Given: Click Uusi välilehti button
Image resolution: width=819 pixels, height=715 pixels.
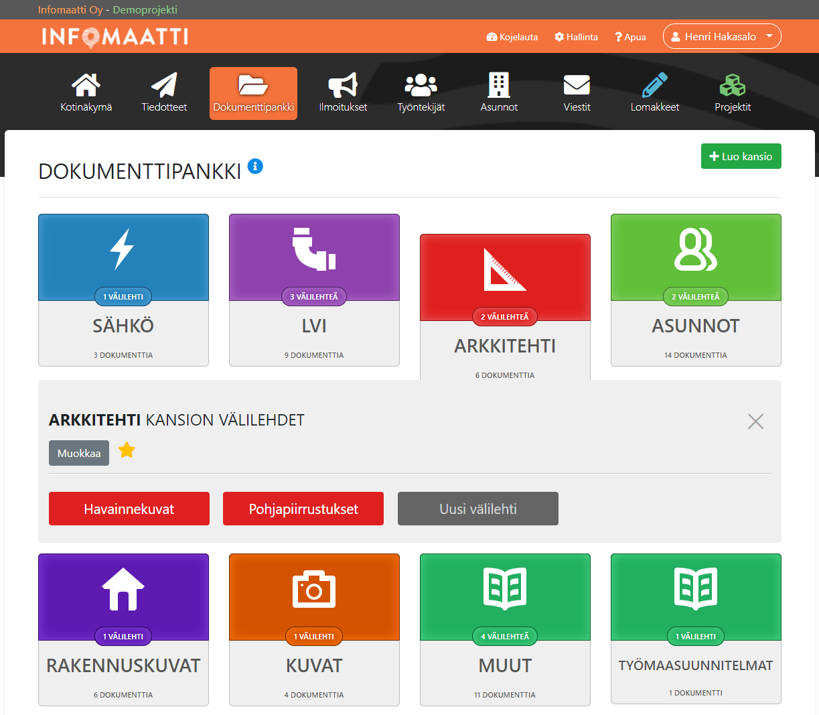Looking at the screenshot, I should pyautogui.click(x=478, y=509).
